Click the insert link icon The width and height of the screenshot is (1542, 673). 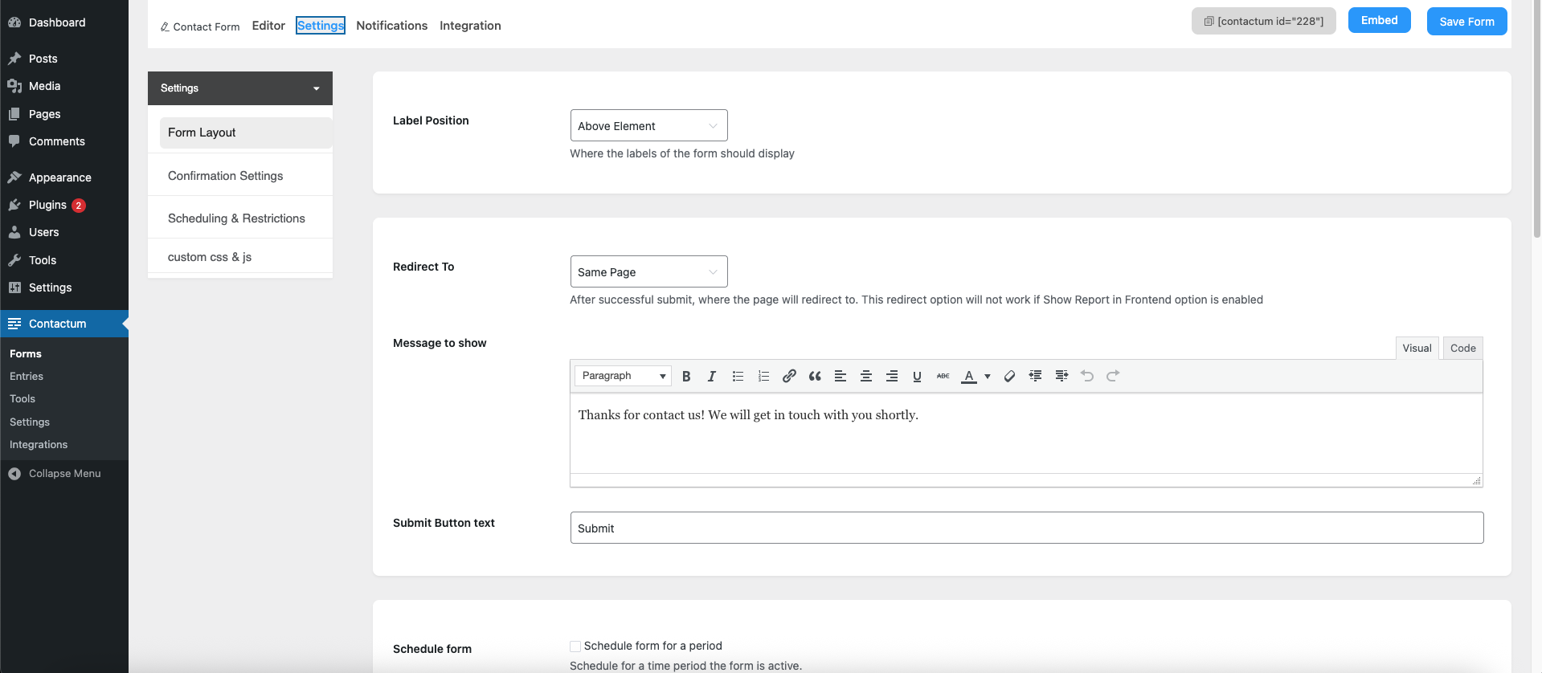[789, 376]
